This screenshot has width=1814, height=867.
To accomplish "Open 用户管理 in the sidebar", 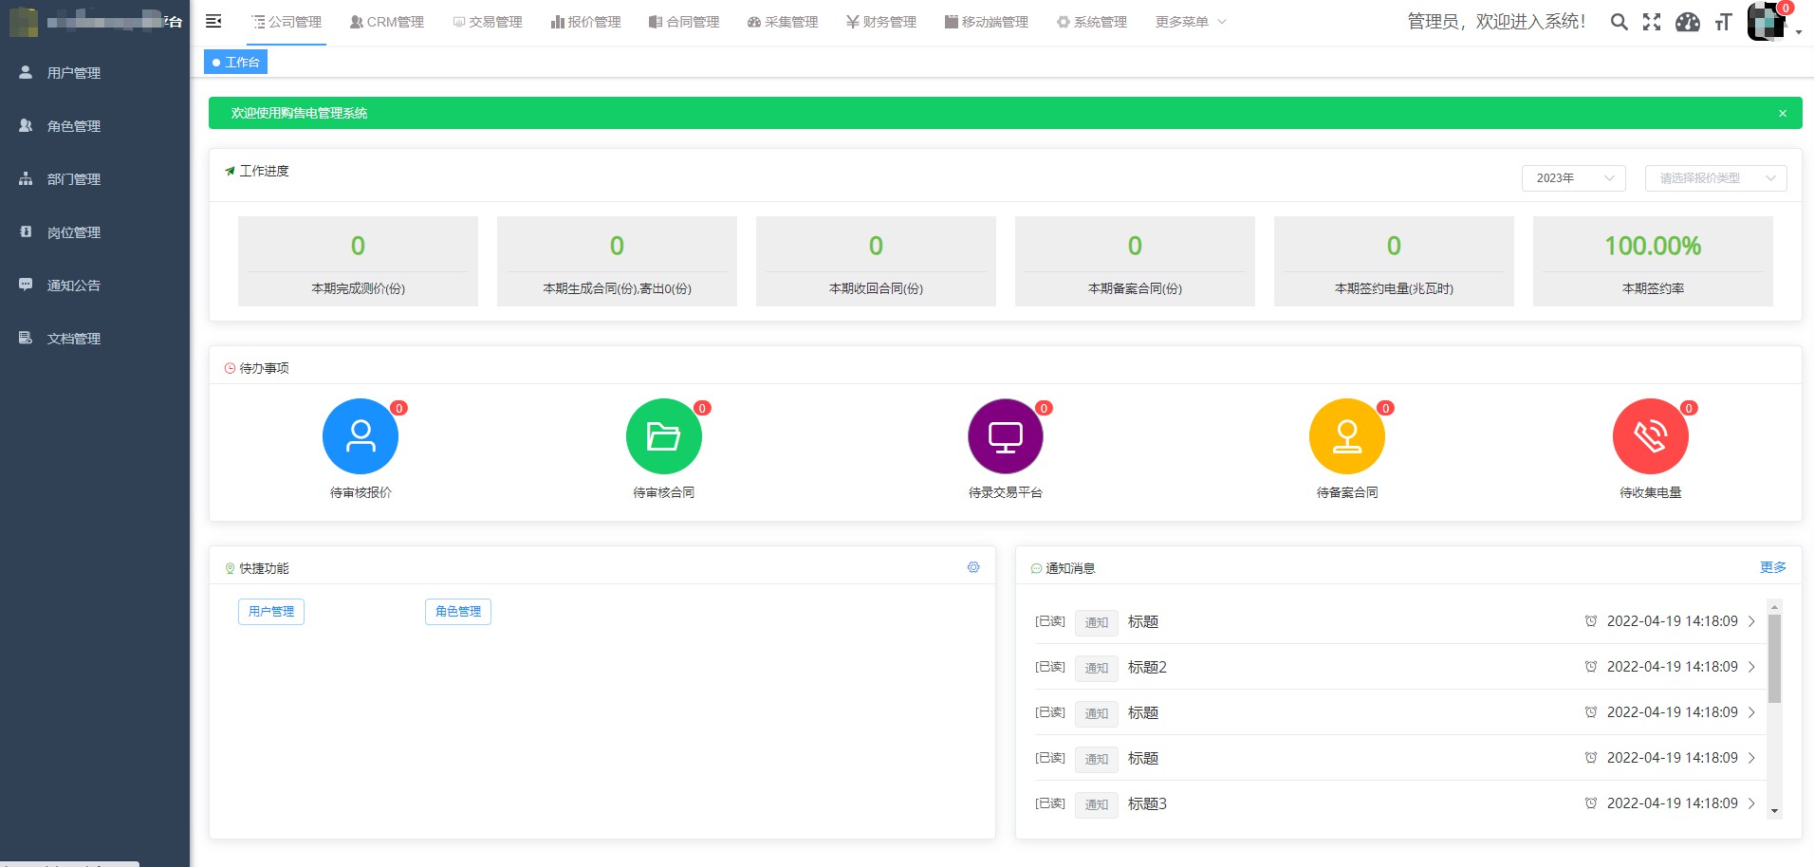I will (95, 72).
